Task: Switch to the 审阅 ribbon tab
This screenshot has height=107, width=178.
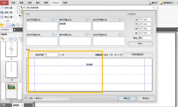Action: point(65,3)
